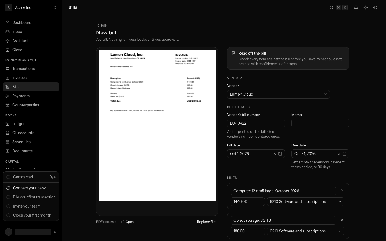Image resolution: width=386 pixels, height=241 pixels.
Task: Open Assistant in sidebar
Action: click(x=31, y=41)
